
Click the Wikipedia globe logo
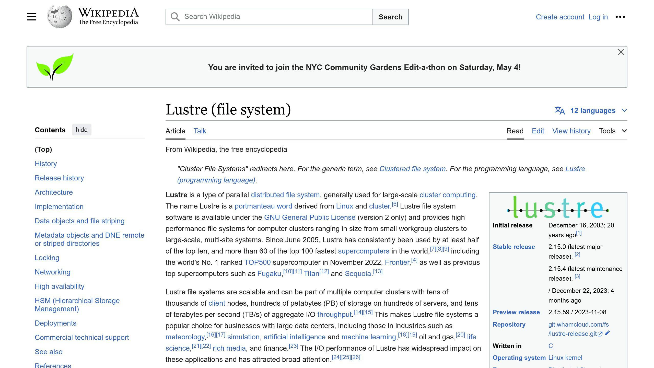pyautogui.click(x=60, y=17)
